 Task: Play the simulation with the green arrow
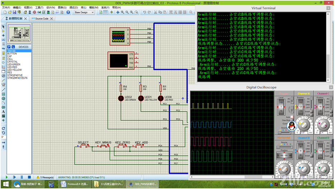point(6,177)
